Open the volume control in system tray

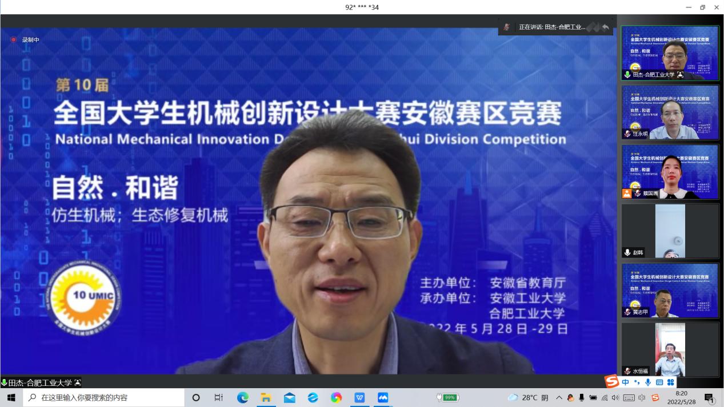[615, 398]
